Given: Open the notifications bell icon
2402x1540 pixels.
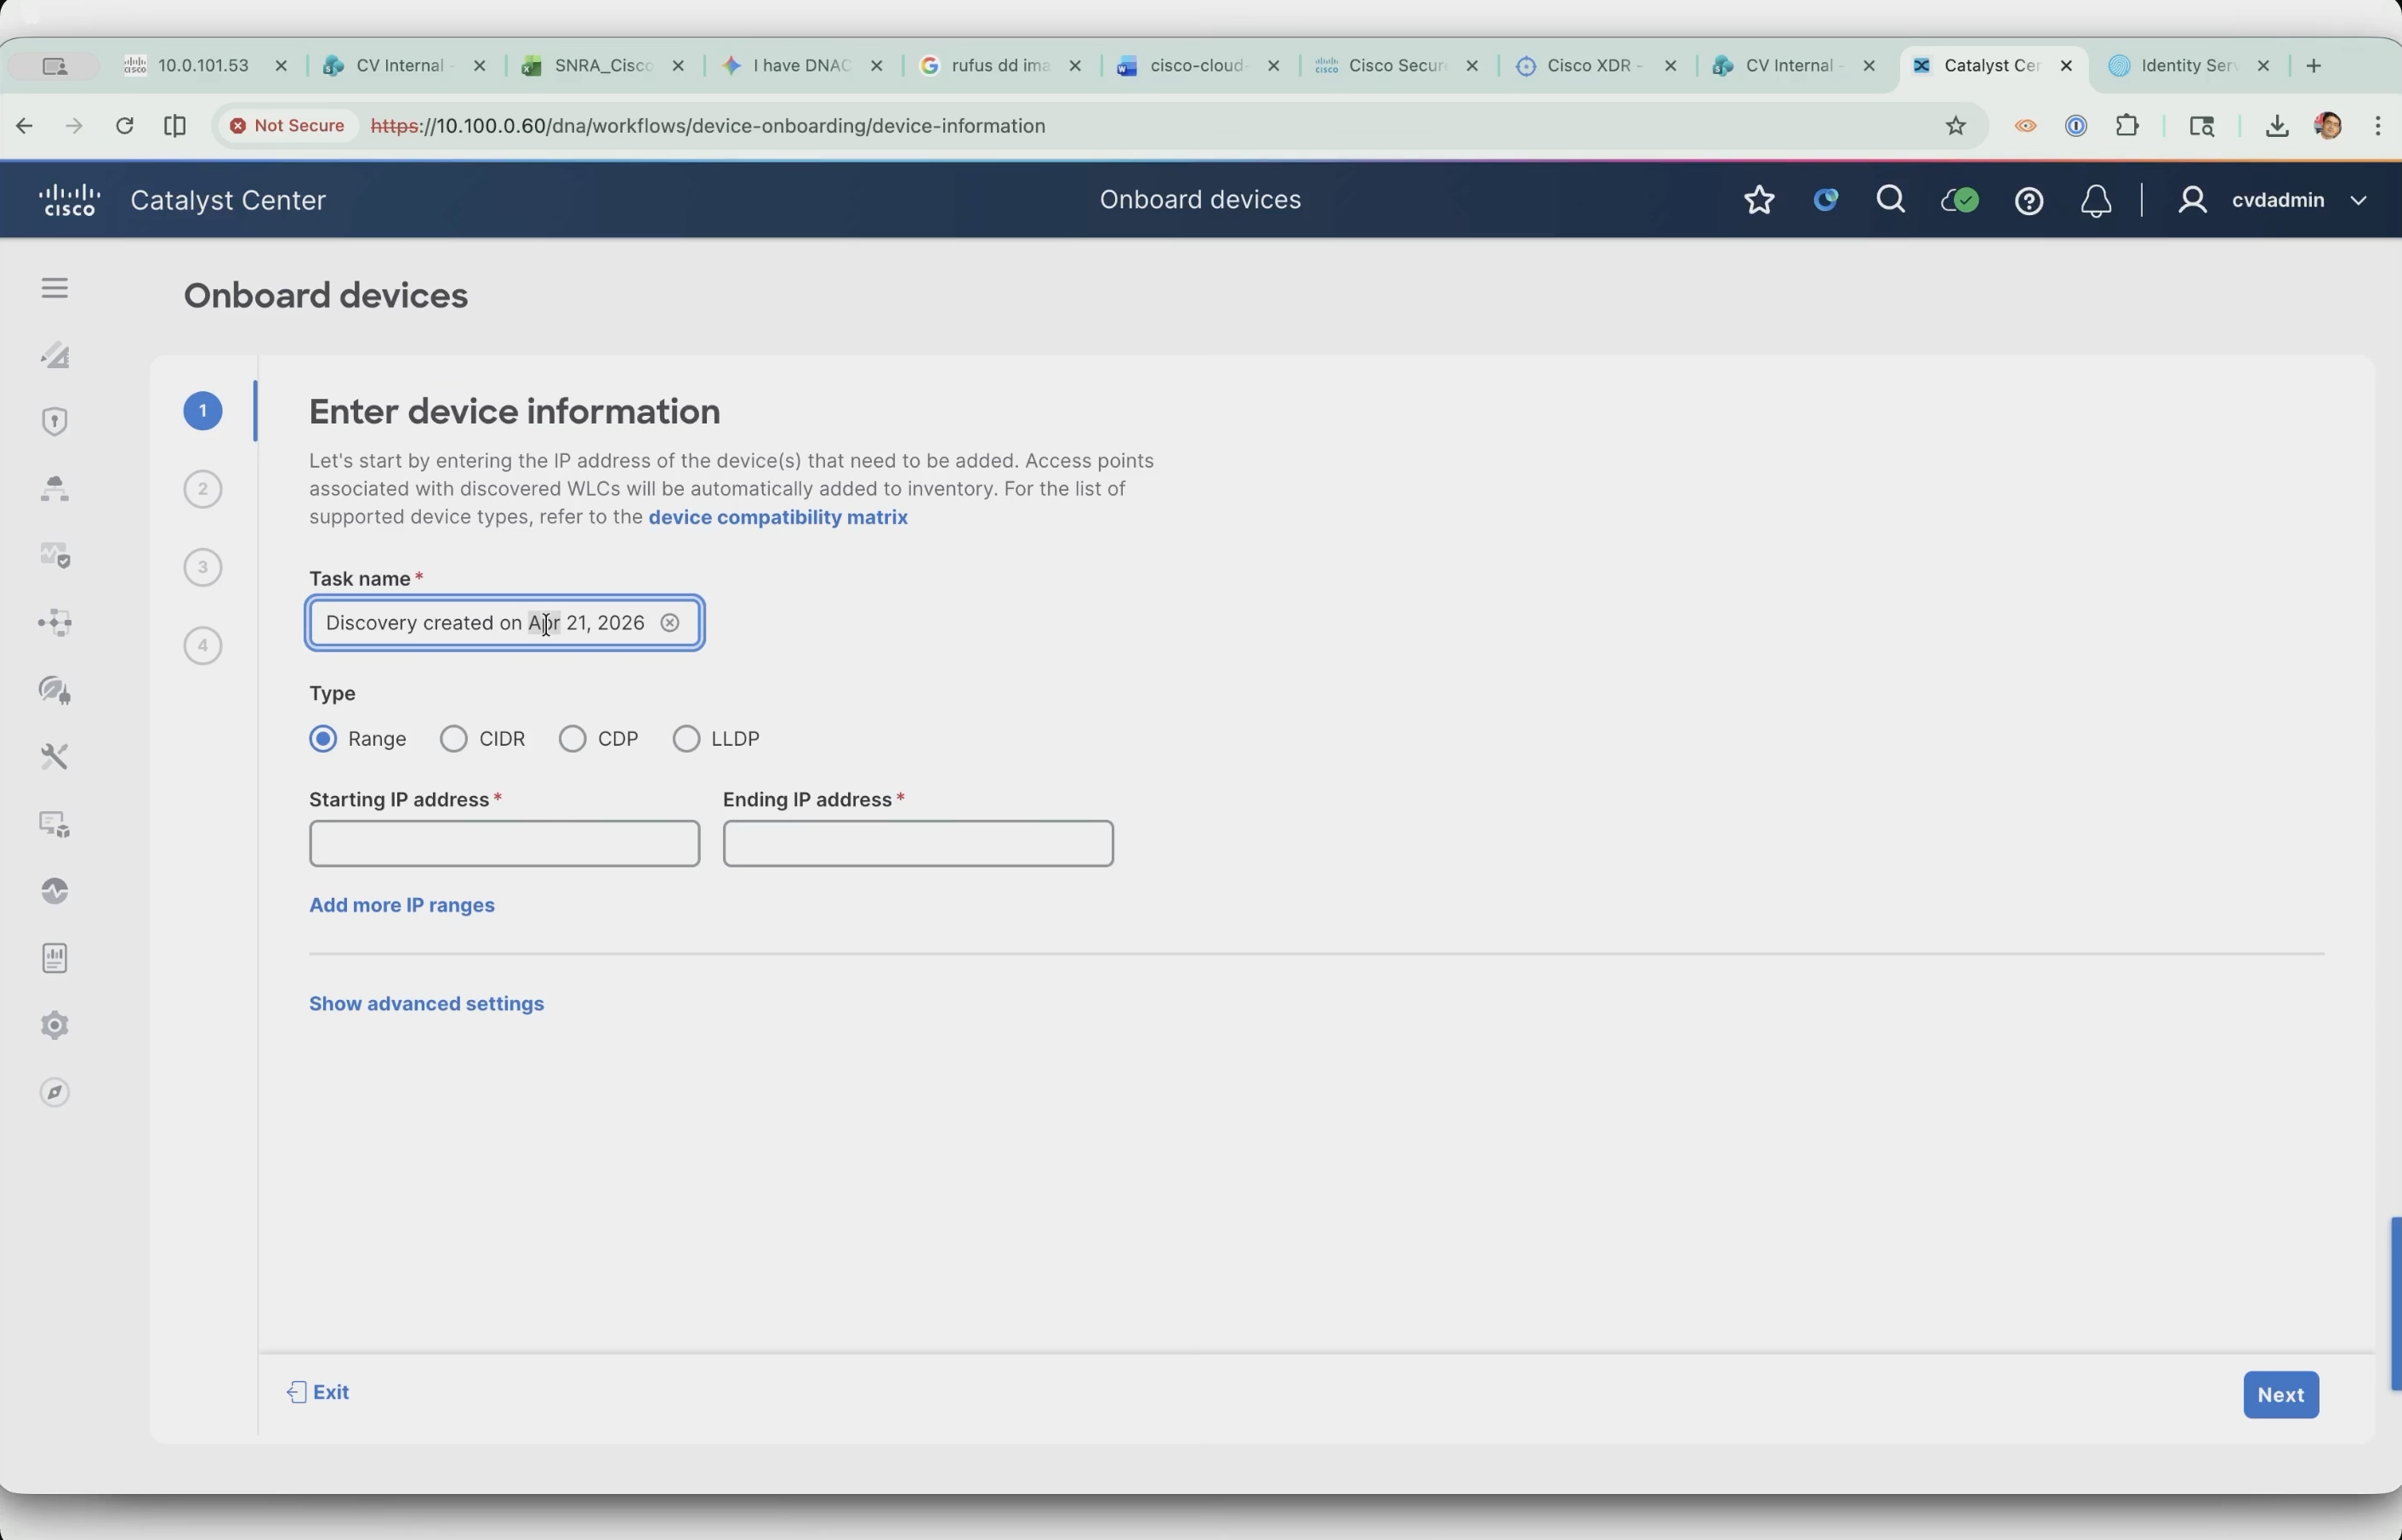Looking at the screenshot, I should tap(2096, 201).
